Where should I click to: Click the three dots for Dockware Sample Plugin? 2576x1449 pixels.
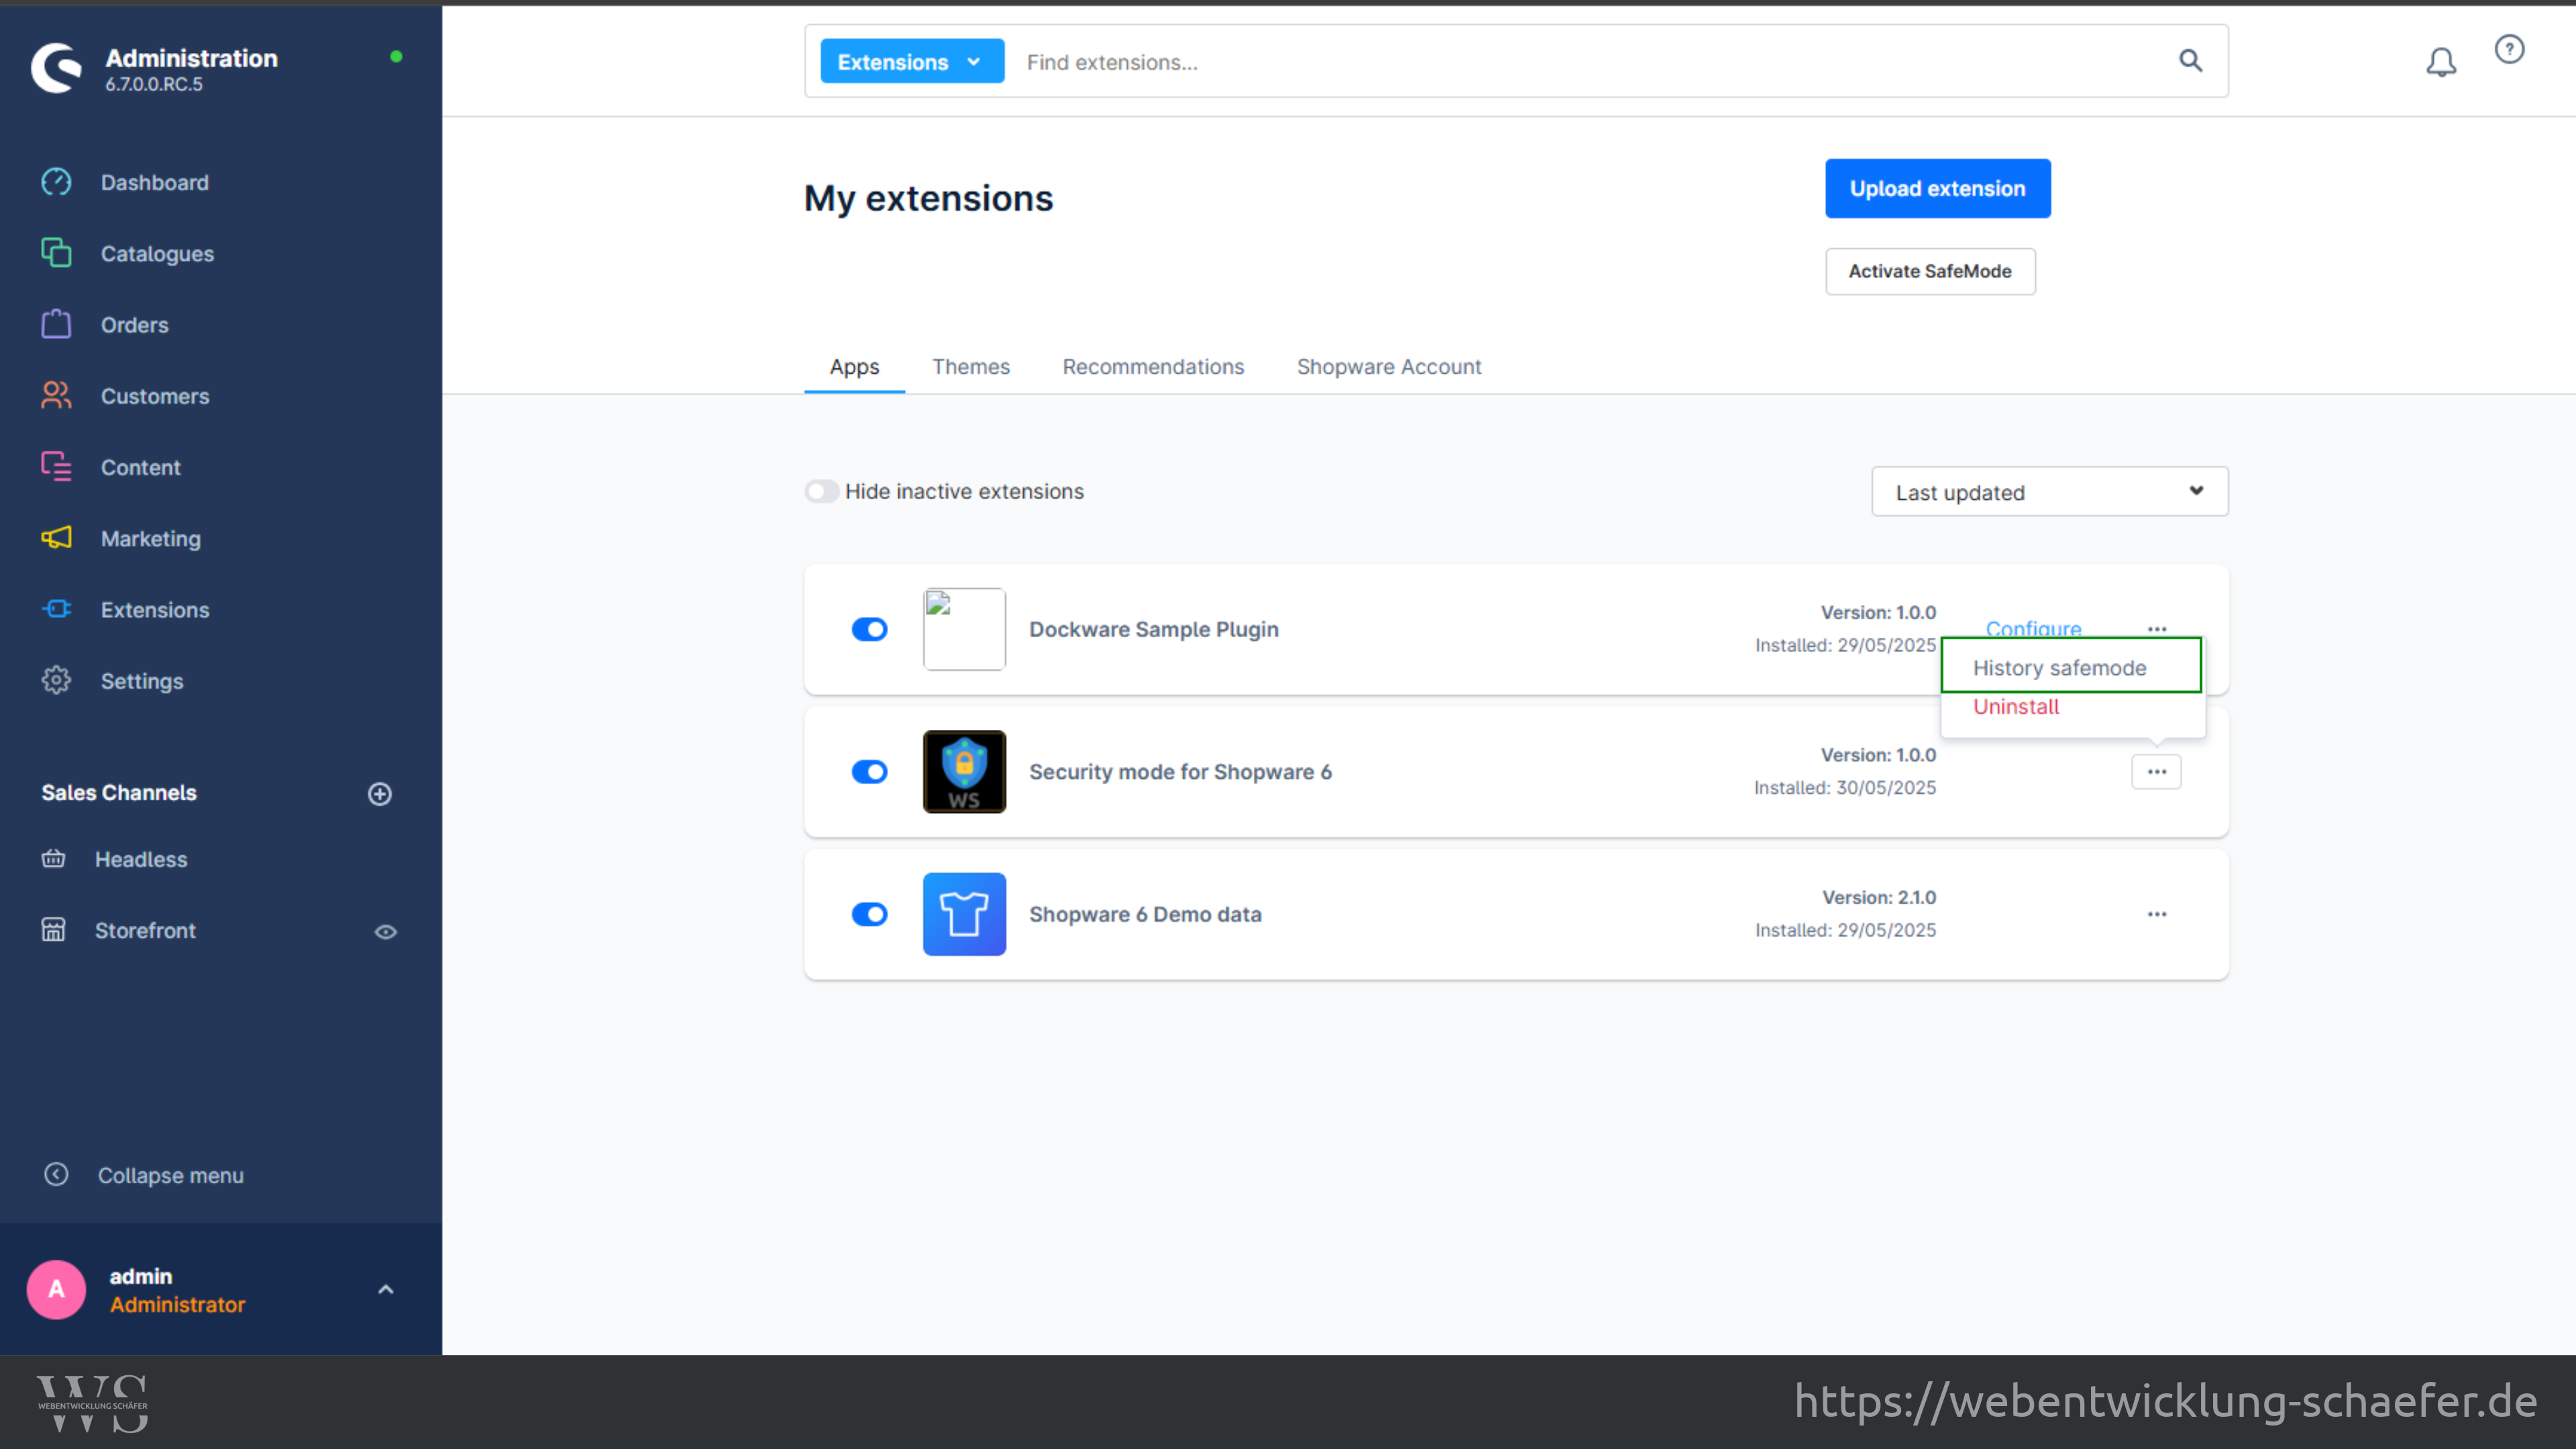2156,629
